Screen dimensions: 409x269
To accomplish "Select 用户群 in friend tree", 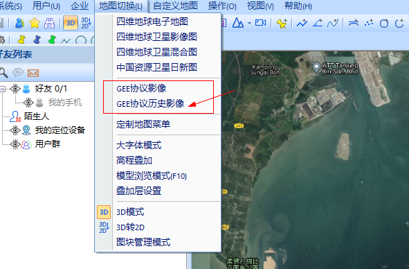I will click(x=48, y=144).
